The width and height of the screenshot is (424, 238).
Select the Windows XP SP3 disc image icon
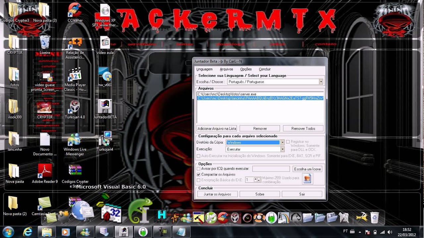(x=105, y=15)
